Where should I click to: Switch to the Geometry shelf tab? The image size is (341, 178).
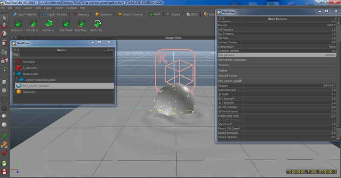[104, 14]
